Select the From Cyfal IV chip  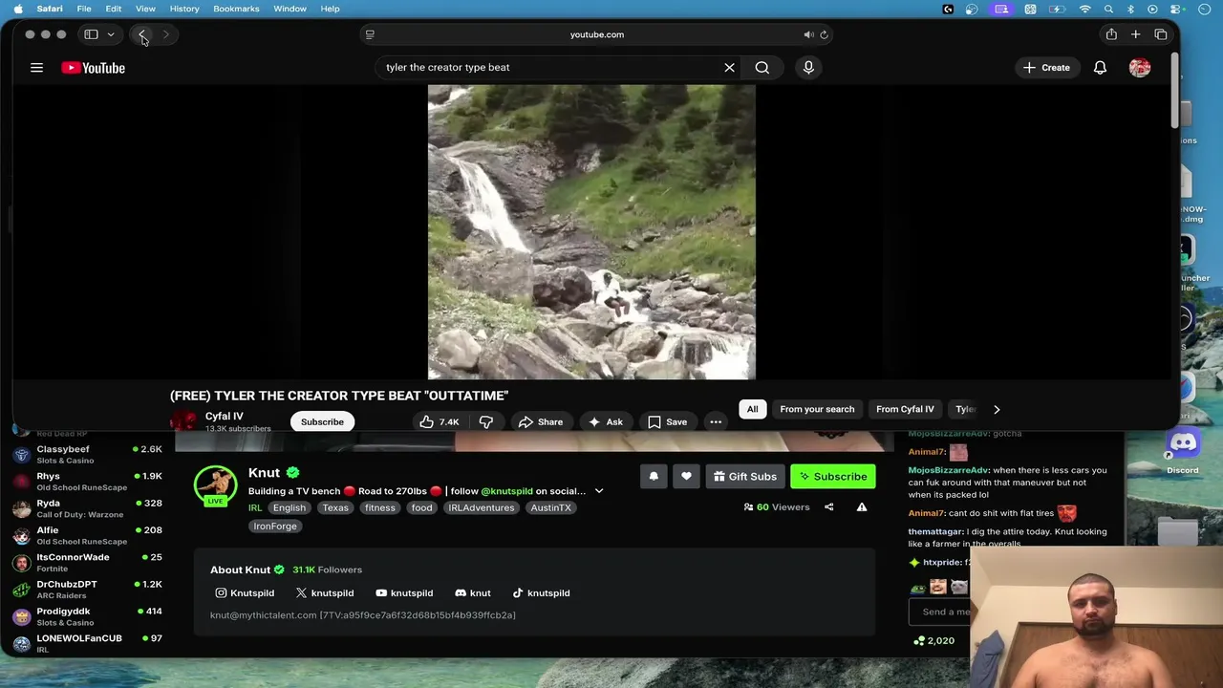pyautogui.click(x=905, y=409)
